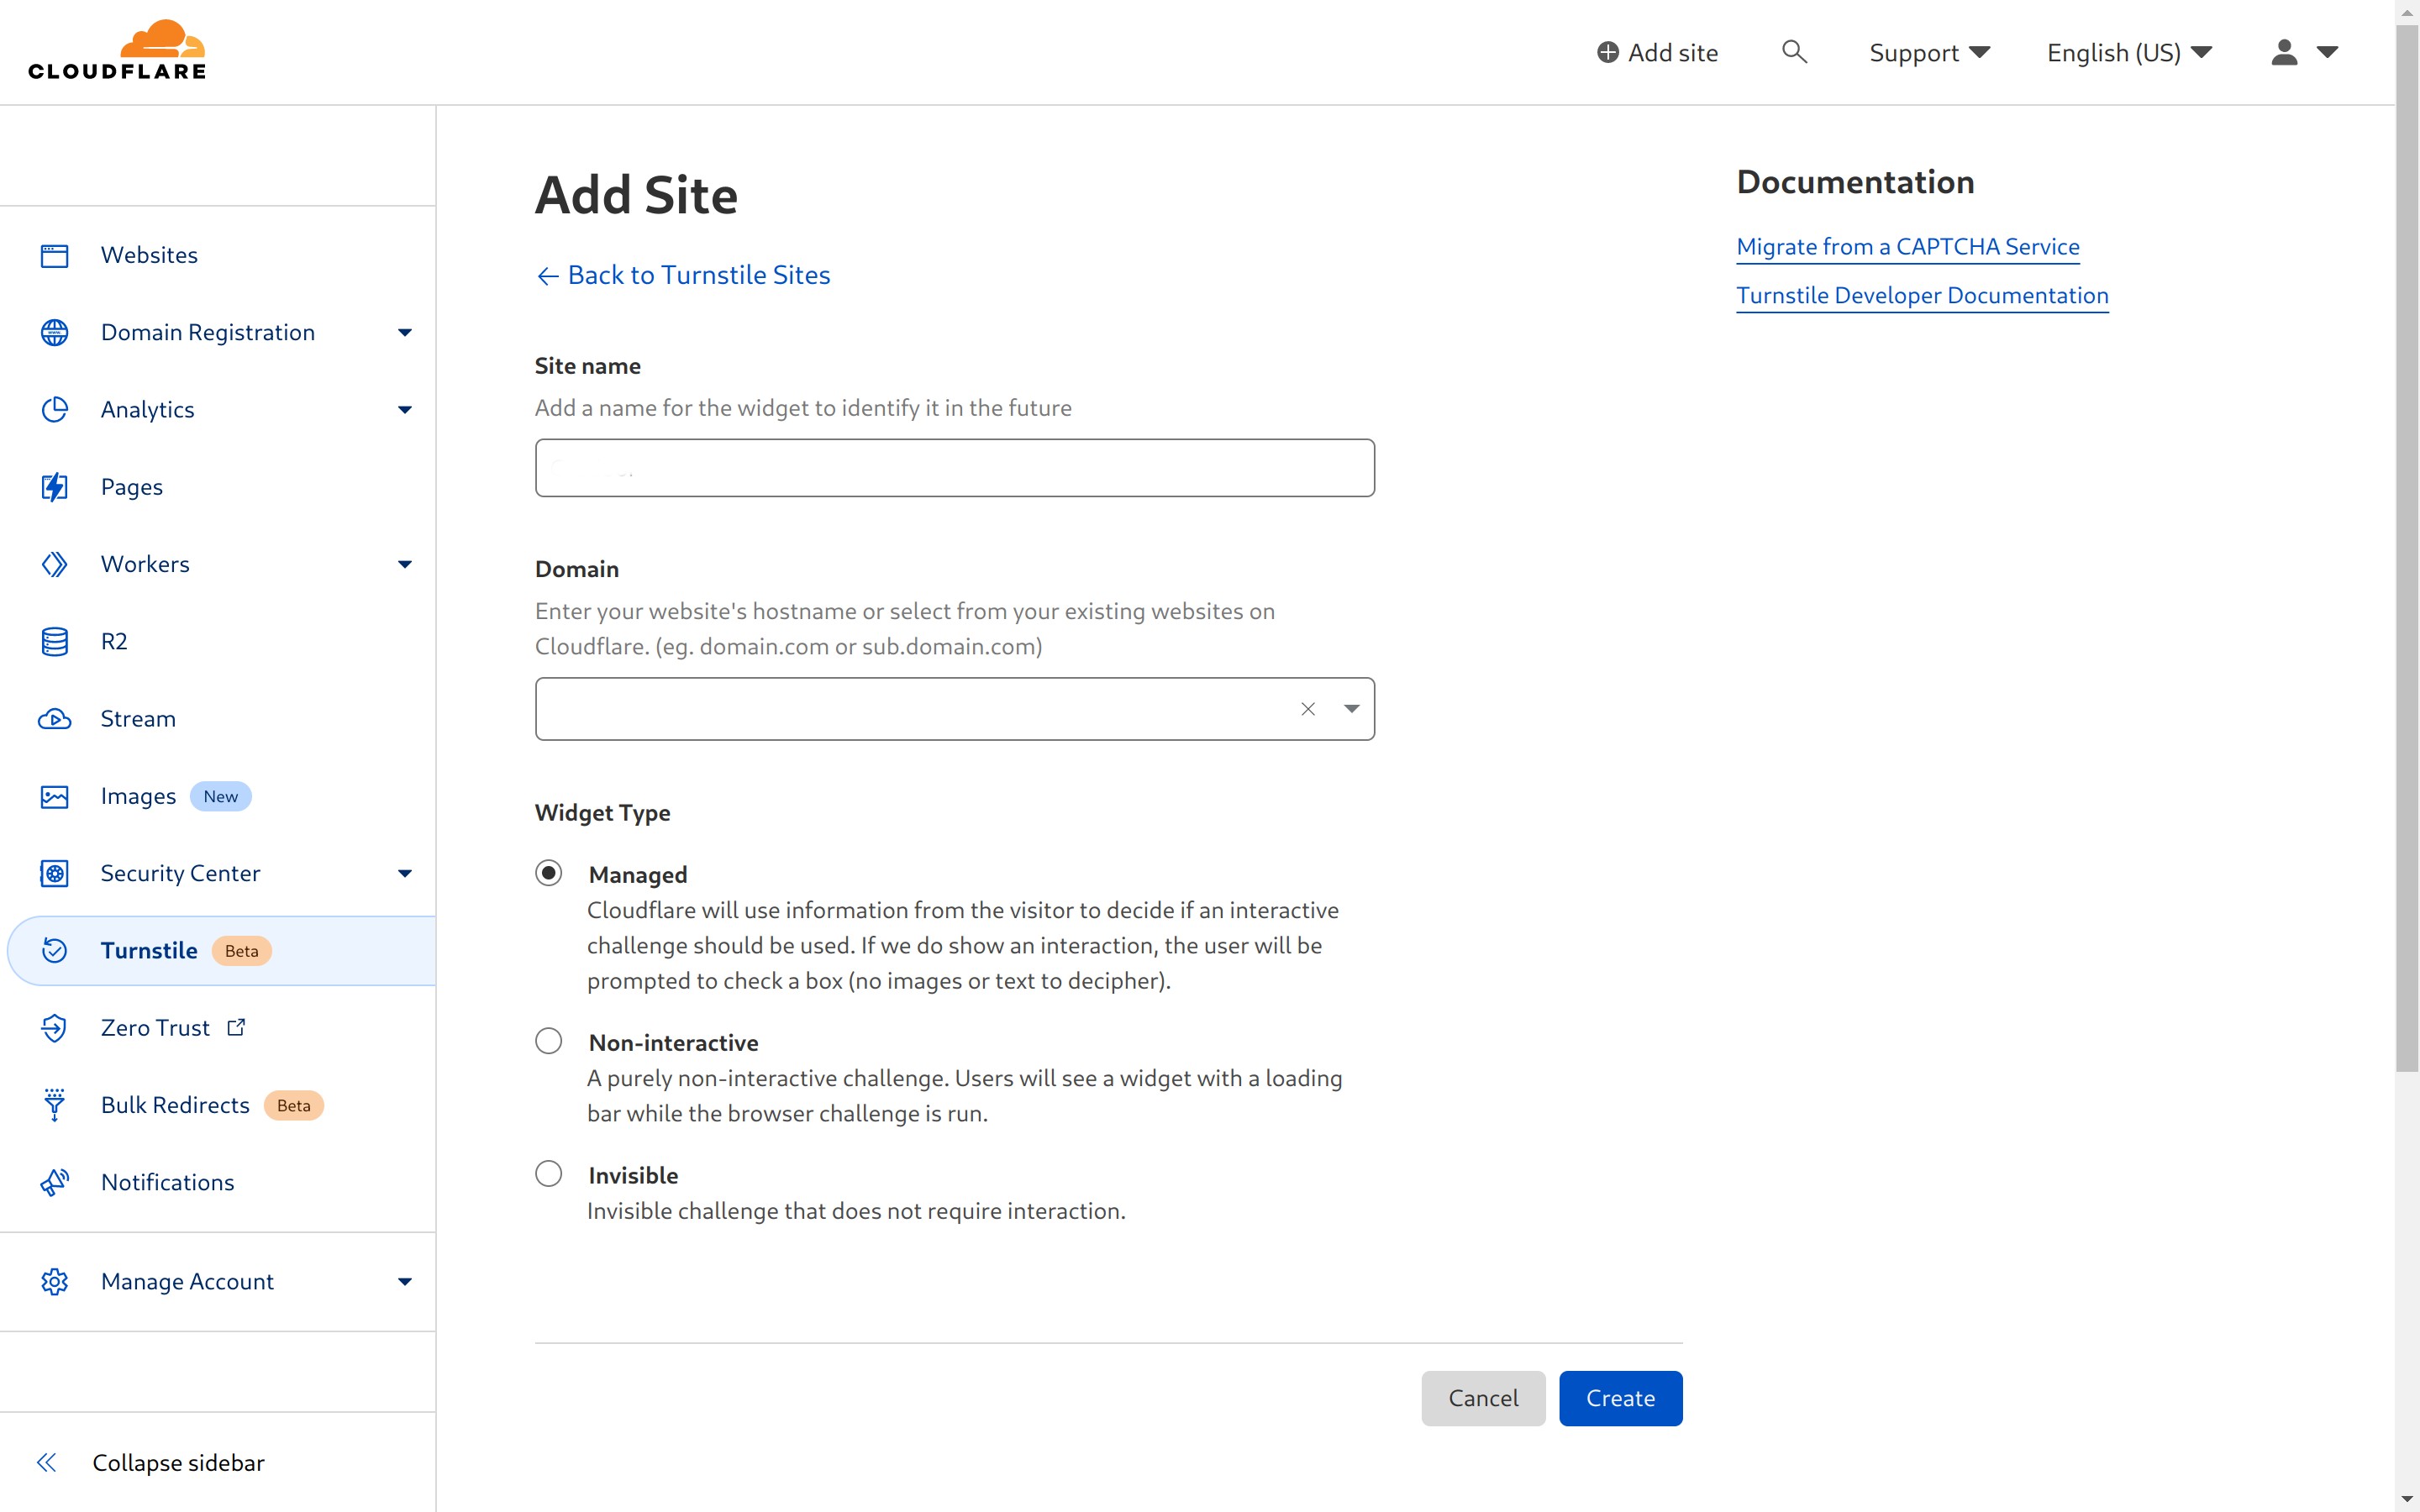The image size is (2420, 1512).
Task: Click the Site name input field
Action: [x=954, y=468]
